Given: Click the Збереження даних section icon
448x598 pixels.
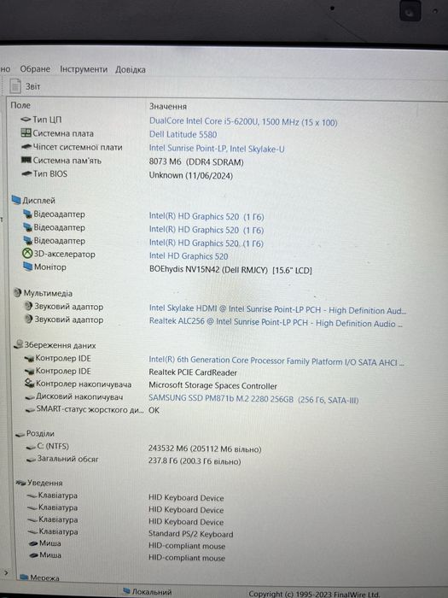Looking at the screenshot, I should coord(18,344).
